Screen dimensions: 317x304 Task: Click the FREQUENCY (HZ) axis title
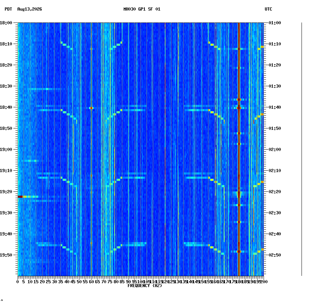pyautogui.click(x=145, y=286)
